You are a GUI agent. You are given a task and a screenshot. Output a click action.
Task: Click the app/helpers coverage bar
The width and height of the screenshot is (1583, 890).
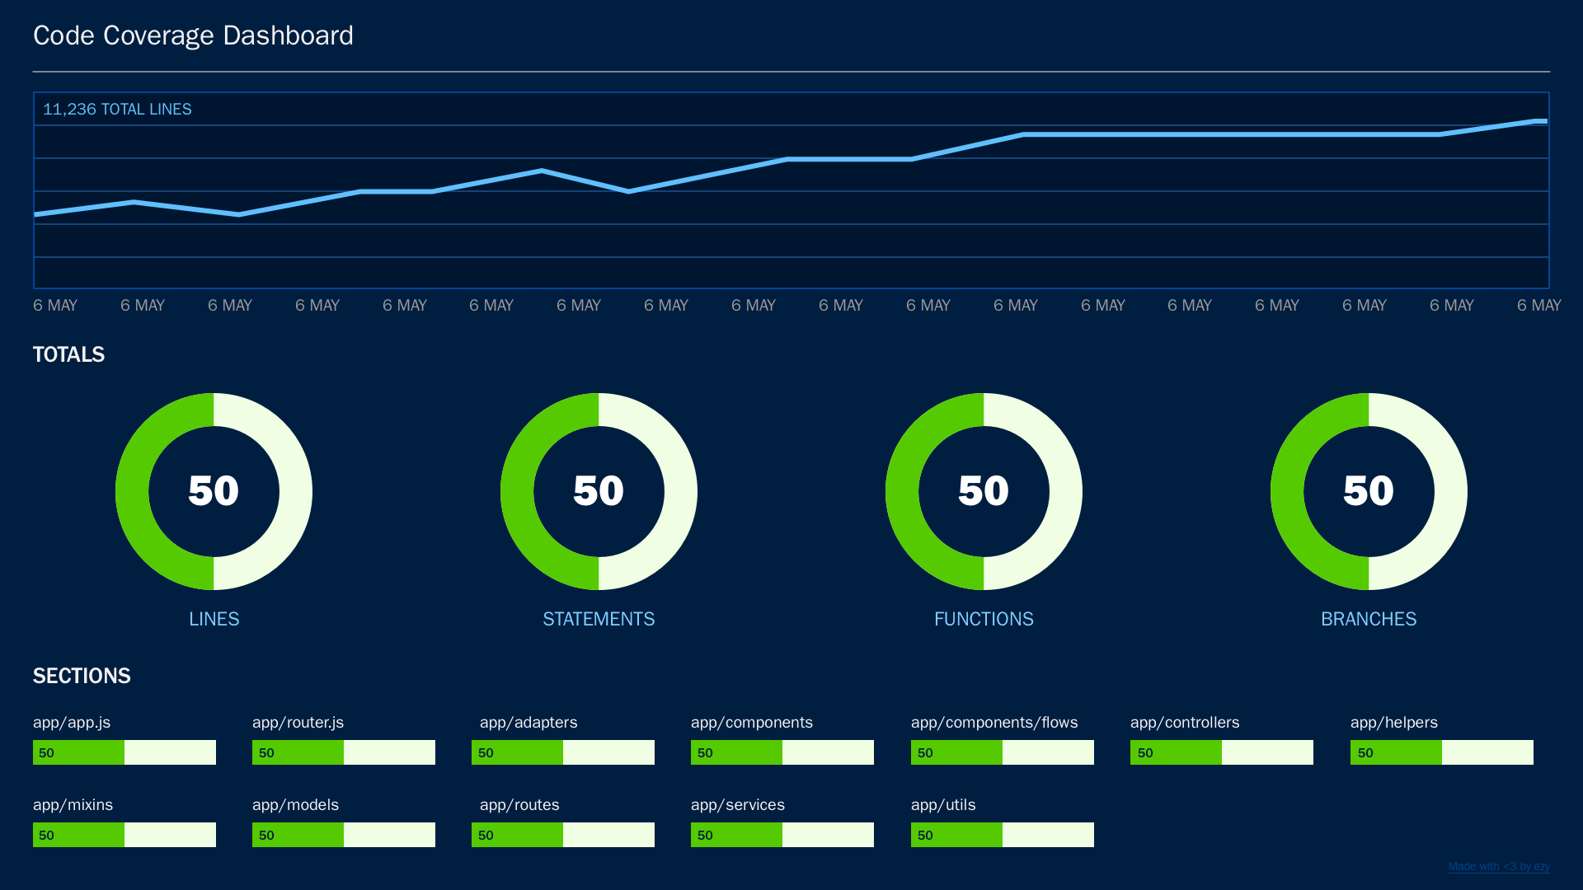click(1441, 752)
